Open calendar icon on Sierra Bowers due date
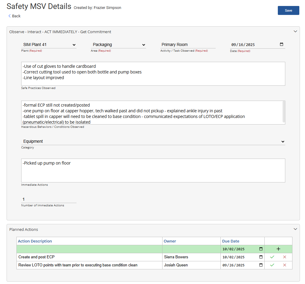 point(261,257)
